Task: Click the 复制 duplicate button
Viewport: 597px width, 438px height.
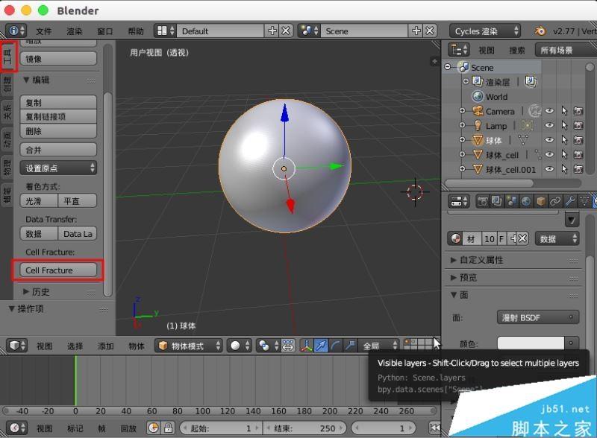Action: [x=58, y=101]
